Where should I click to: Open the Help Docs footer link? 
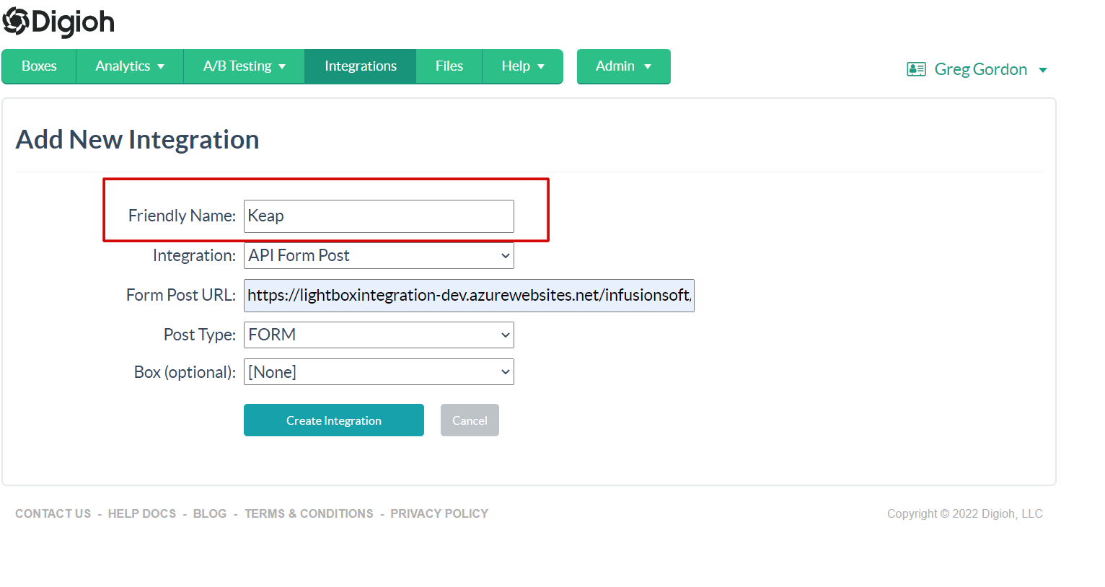142,513
